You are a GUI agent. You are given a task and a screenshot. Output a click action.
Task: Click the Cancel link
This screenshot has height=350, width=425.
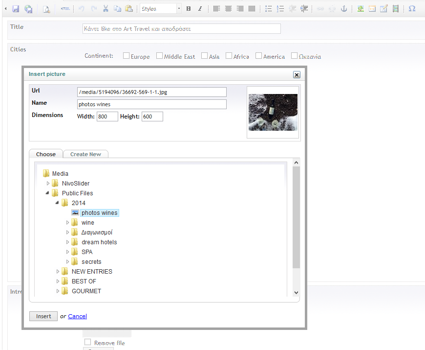77,316
